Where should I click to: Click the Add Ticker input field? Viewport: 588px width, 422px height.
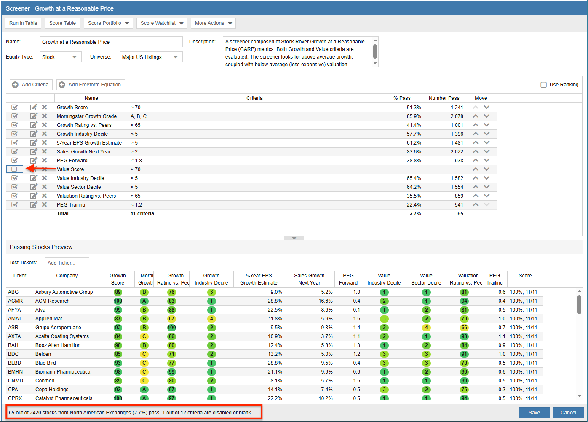click(67, 262)
